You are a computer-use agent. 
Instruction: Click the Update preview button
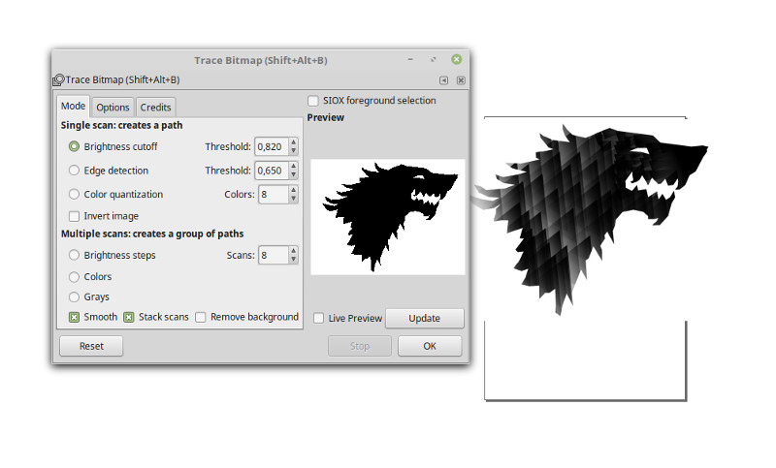[425, 318]
